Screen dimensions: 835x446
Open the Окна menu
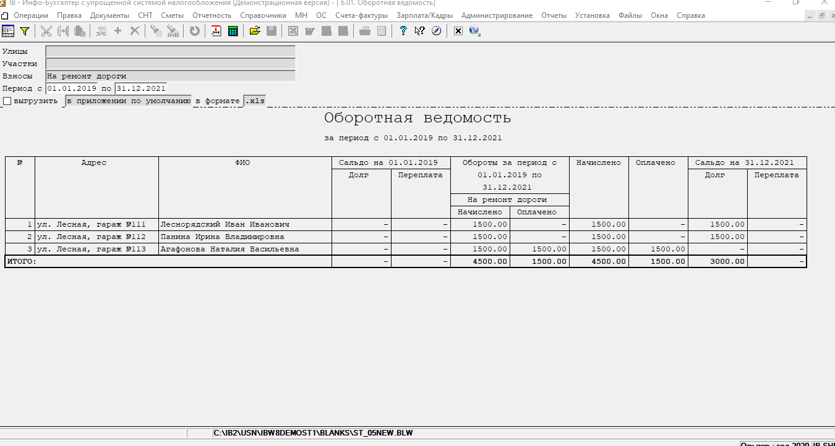(x=659, y=15)
